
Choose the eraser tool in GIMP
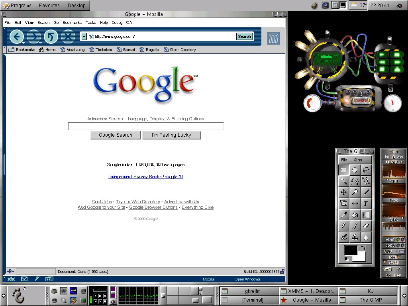click(x=366, y=226)
